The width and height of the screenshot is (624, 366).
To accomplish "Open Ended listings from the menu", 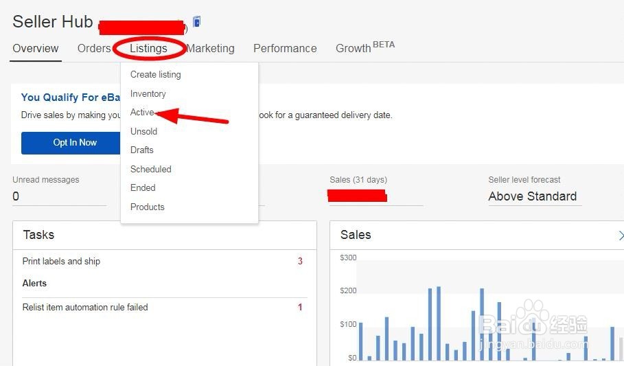I will click(143, 188).
